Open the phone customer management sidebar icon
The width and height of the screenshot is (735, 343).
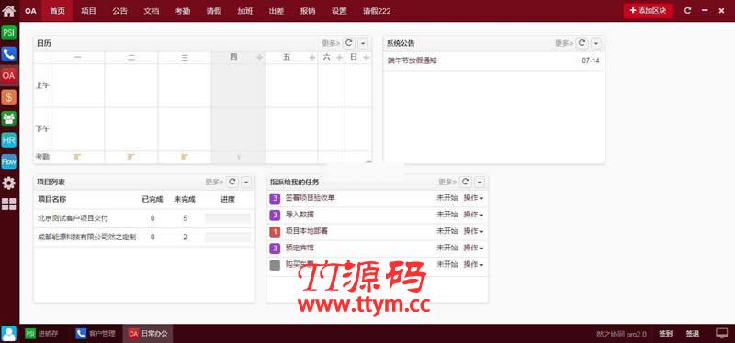(9, 54)
